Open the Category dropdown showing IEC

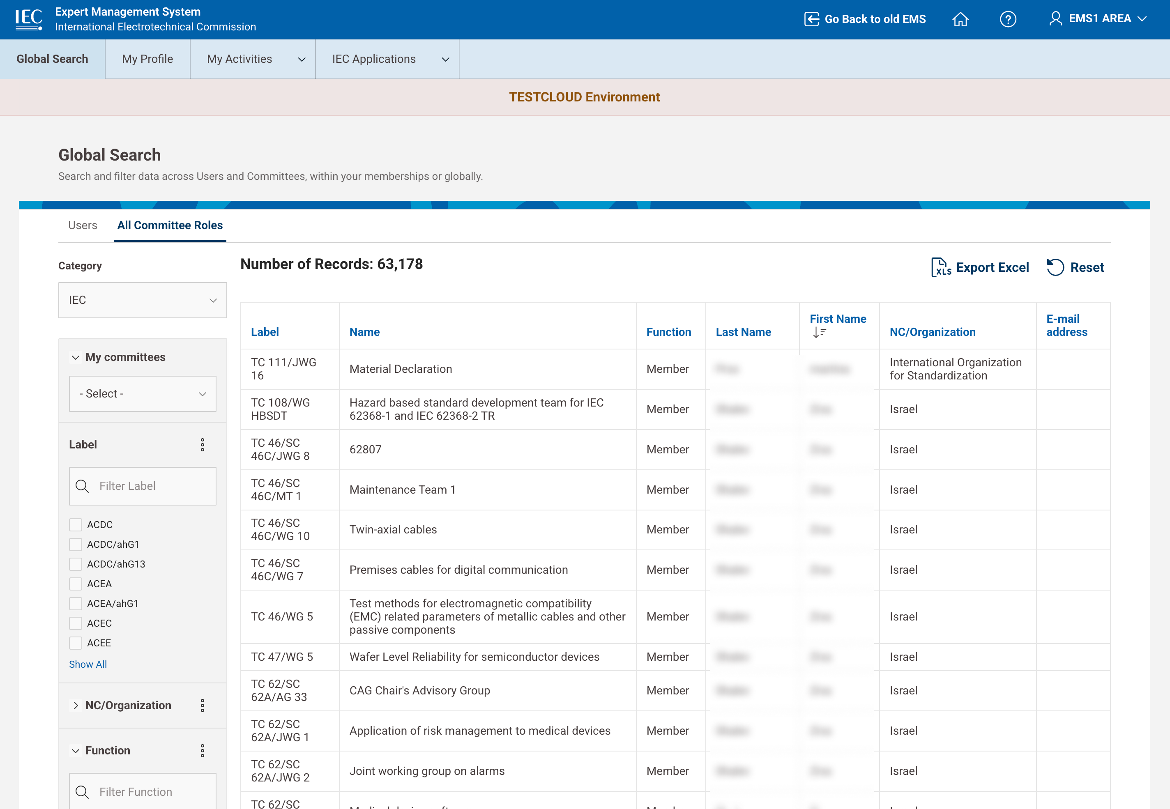click(143, 299)
